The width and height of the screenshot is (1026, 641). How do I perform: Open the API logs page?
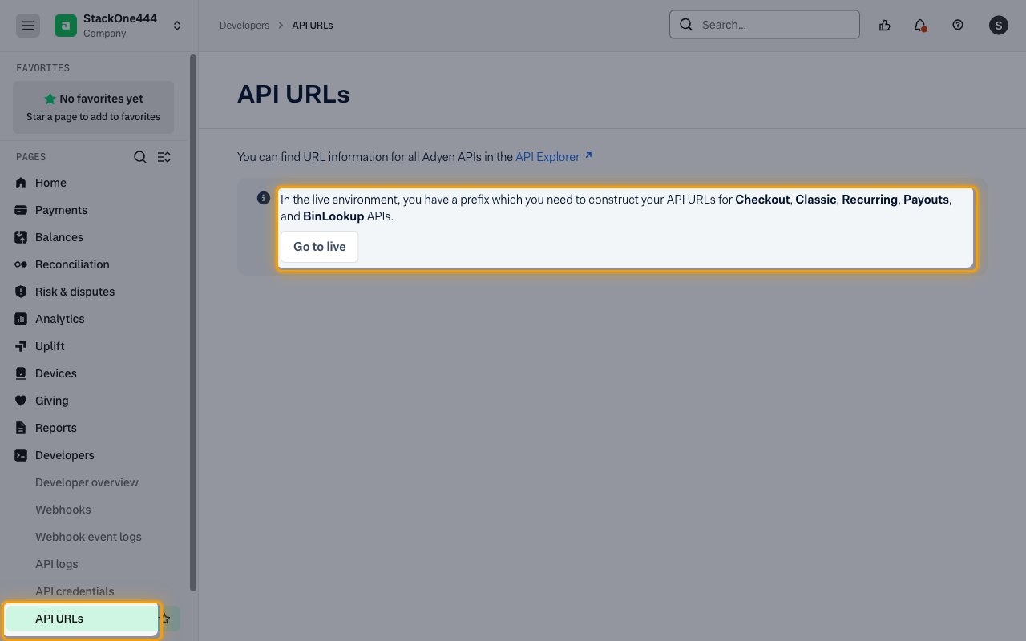(57, 564)
